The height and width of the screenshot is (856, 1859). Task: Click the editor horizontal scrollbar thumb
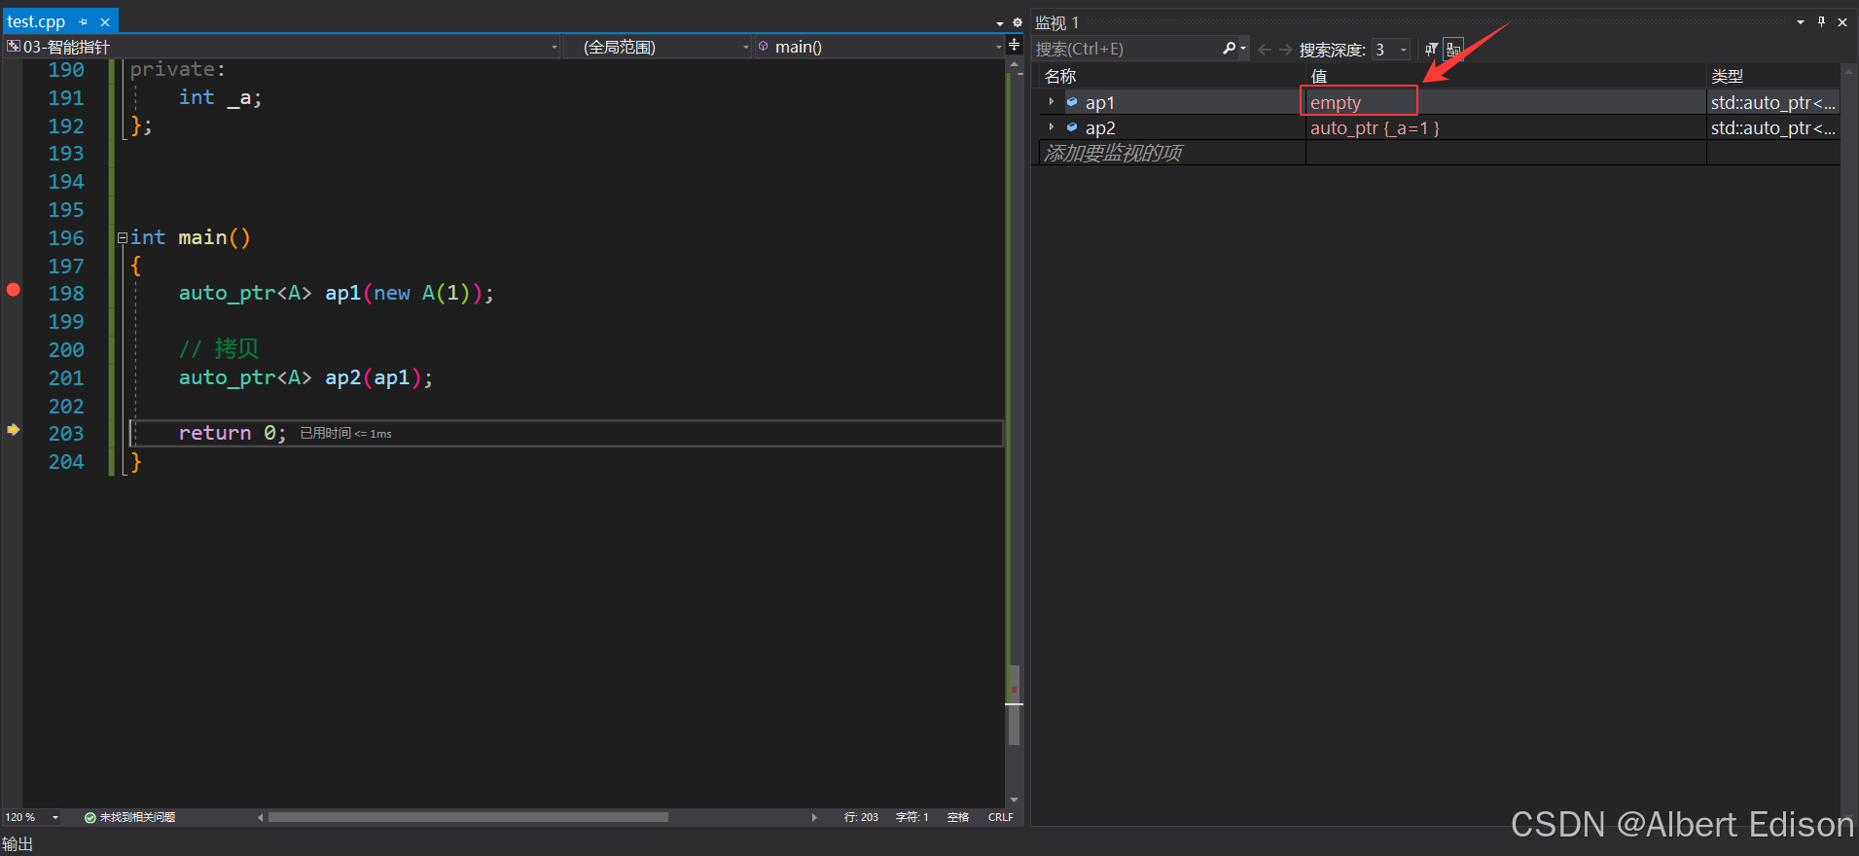coord(468,817)
